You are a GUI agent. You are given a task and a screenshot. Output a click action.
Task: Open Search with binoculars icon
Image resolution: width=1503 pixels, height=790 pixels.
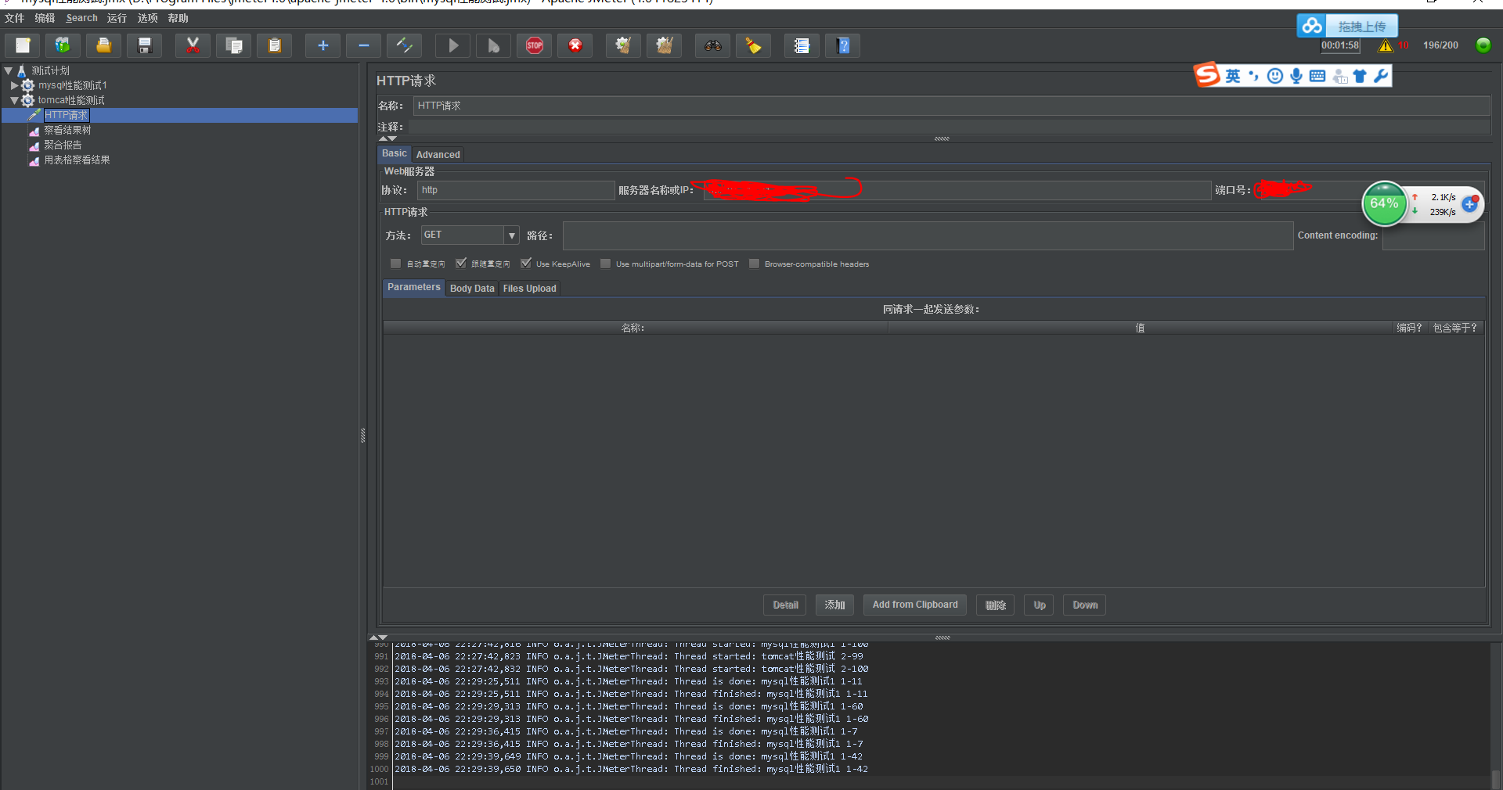click(712, 45)
